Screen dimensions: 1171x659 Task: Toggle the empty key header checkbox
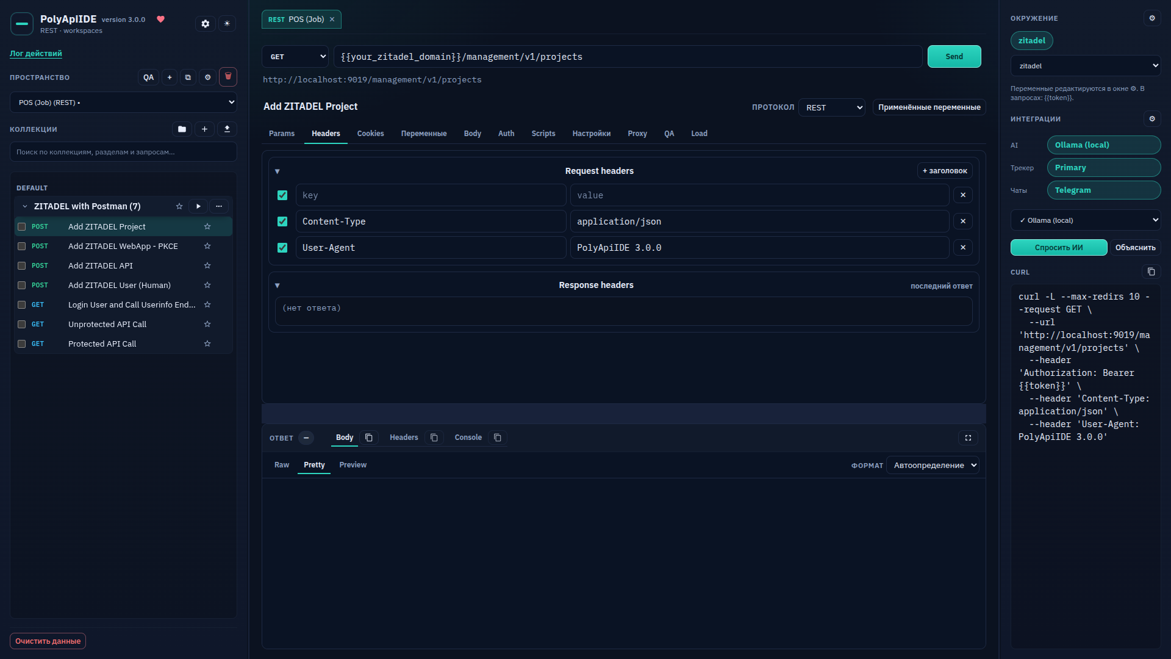tap(282, 195)
